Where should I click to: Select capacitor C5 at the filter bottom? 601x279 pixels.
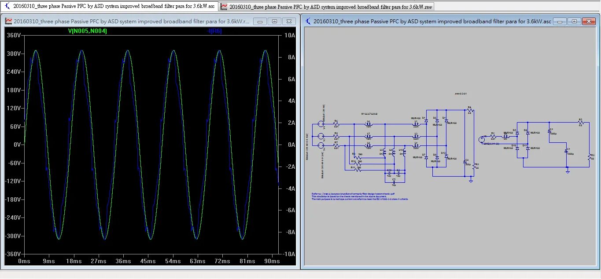click(x=394, y=181)
